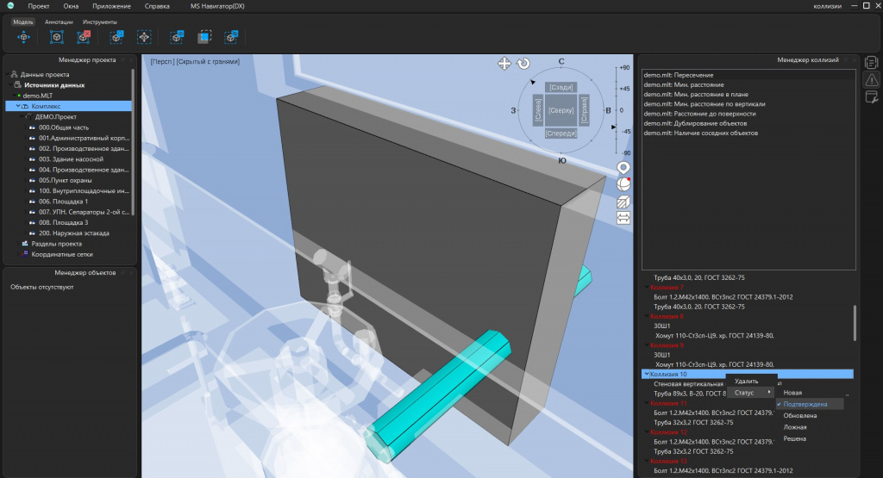Select the [Сзади] back view face
883x478 pixels.
pyautogui.click(x=561, y=87)
